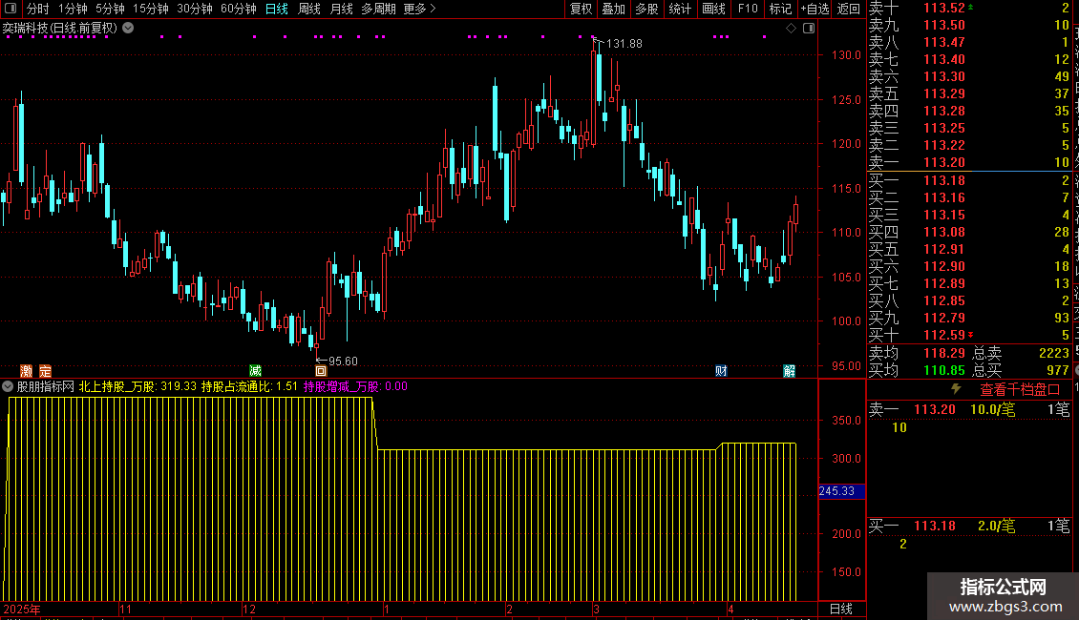Image resolution: width=1079 pixels, height=620 pixels.
Task: Click the 买均 110.85 value
Action: 944,370
